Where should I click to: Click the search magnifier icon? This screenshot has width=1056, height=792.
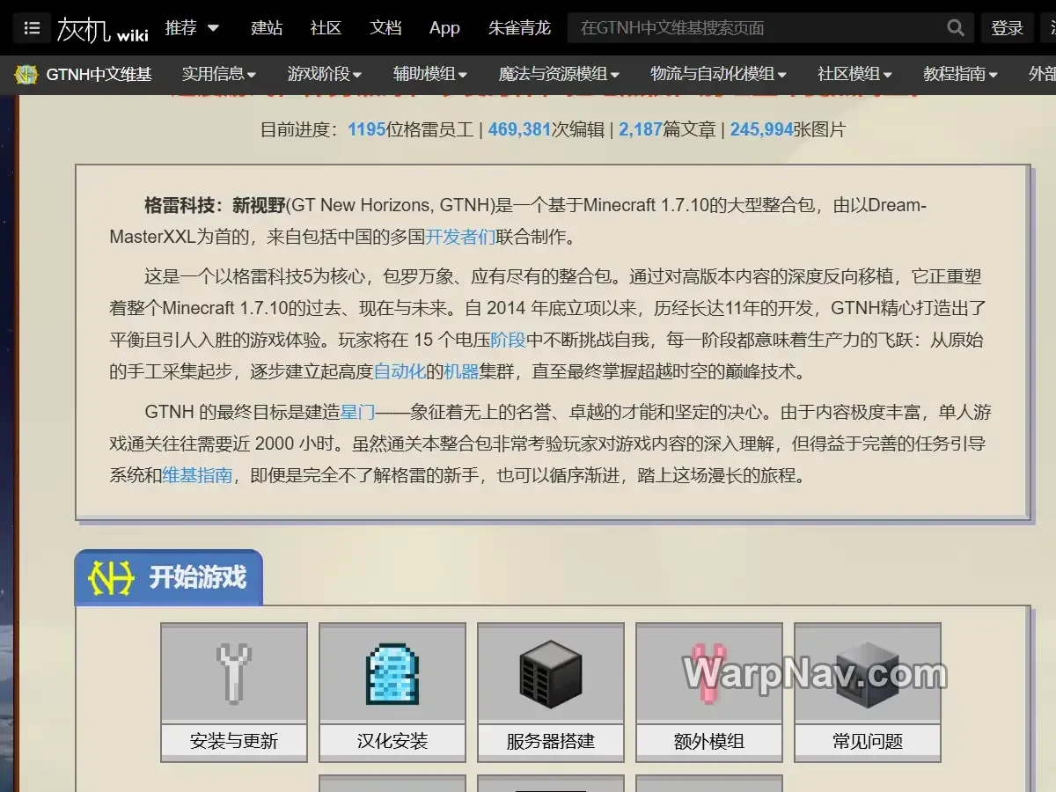click(x=956, y=28)
